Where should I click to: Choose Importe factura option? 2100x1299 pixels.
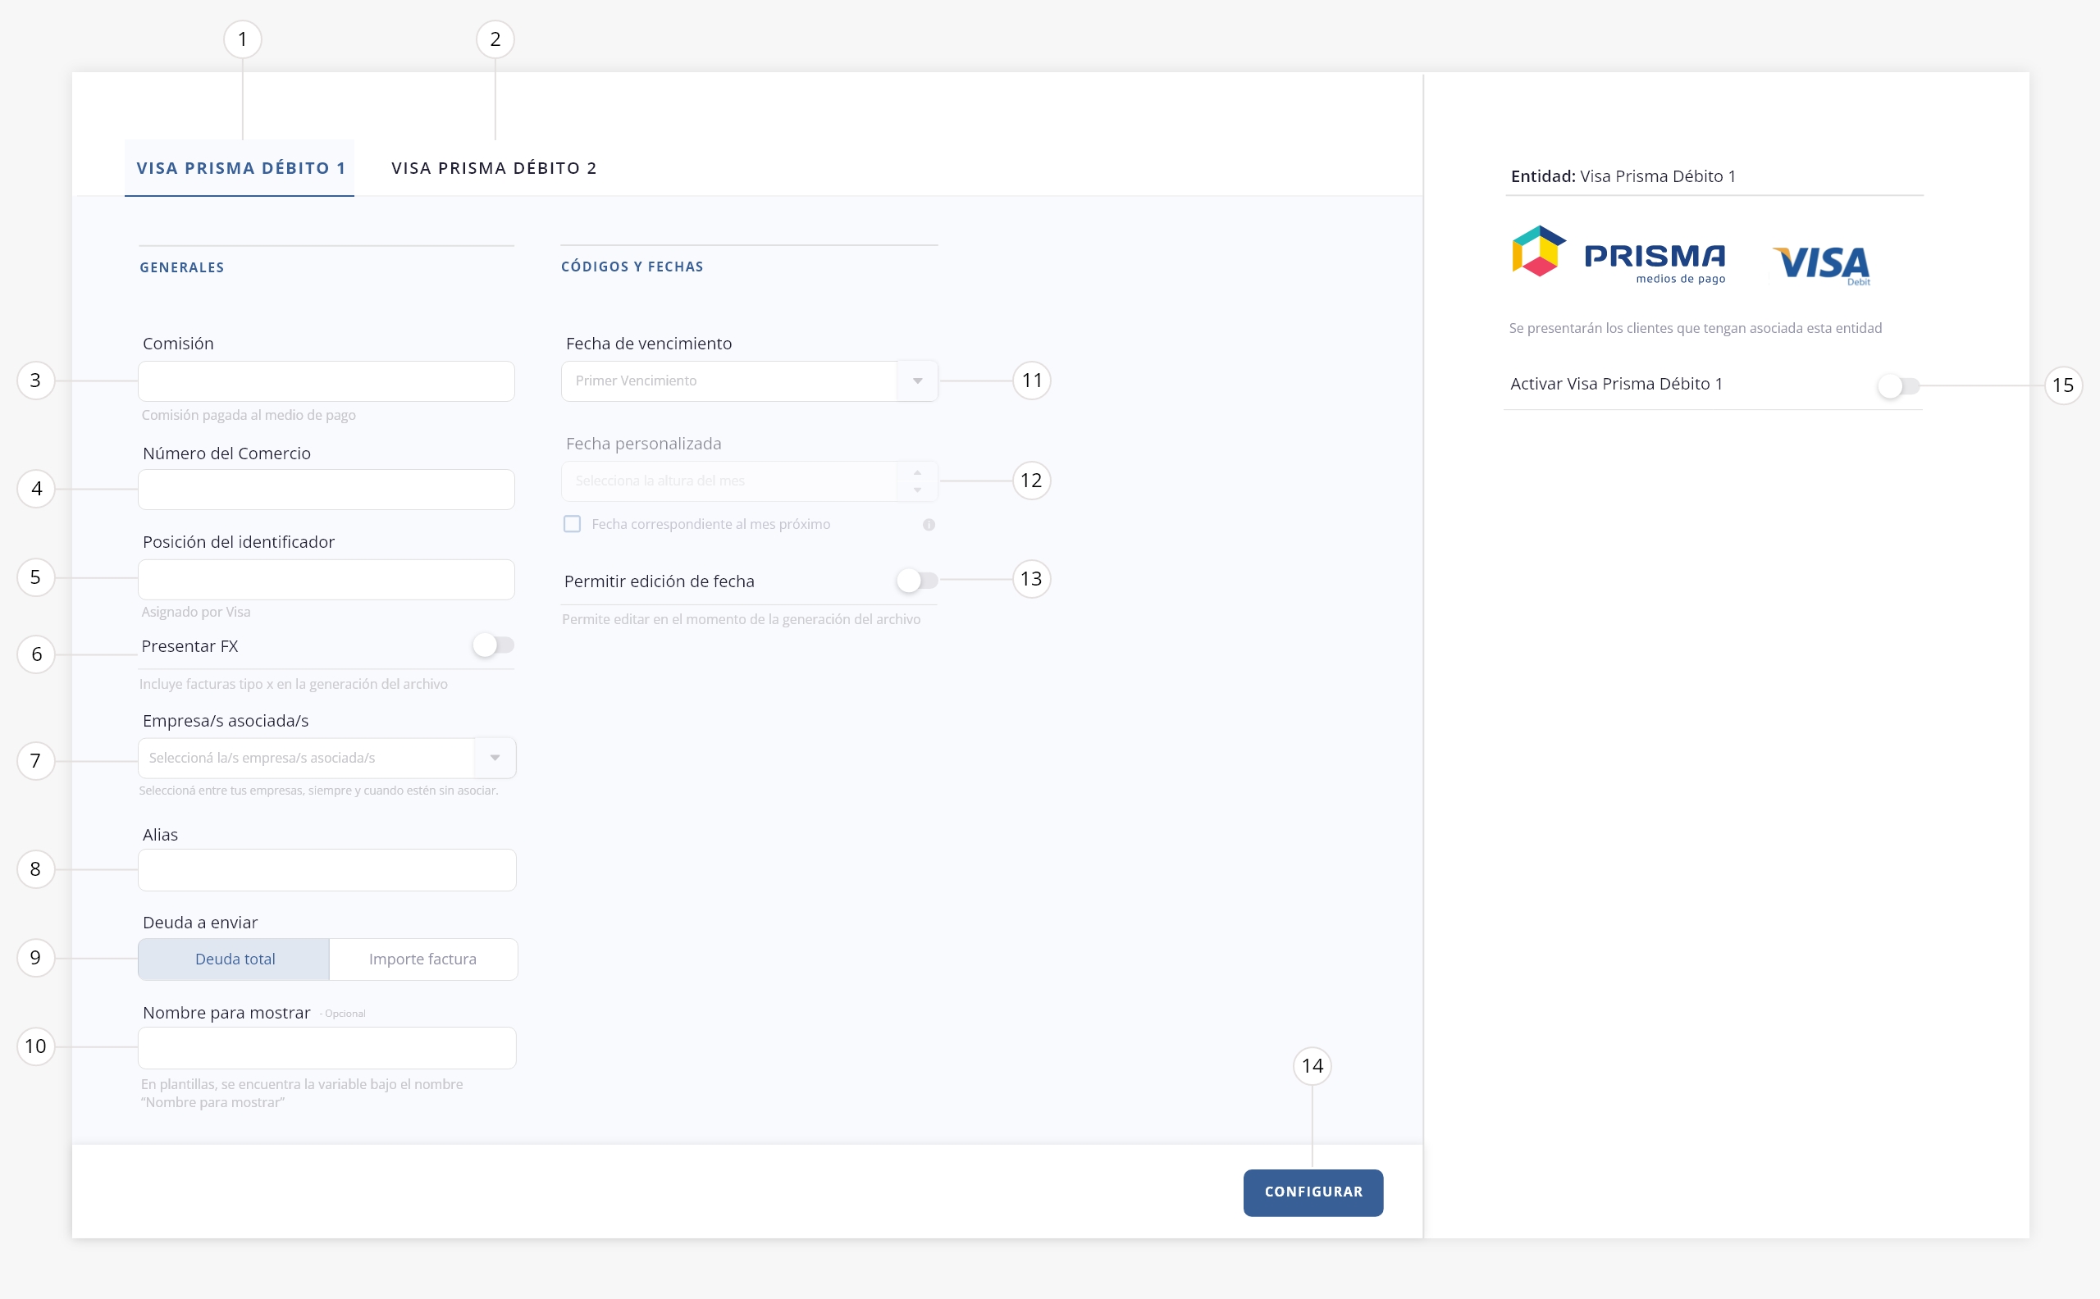tap(422, 959)
